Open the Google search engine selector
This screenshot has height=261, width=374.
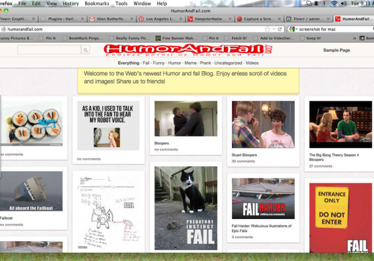[x=293, y=29]
